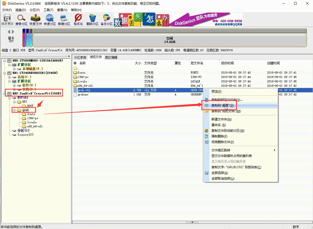Click the 搜索分区 (Search partition) toolbar icon
Viewport: 313px width, 229px height.
click(x=21, y=20)
